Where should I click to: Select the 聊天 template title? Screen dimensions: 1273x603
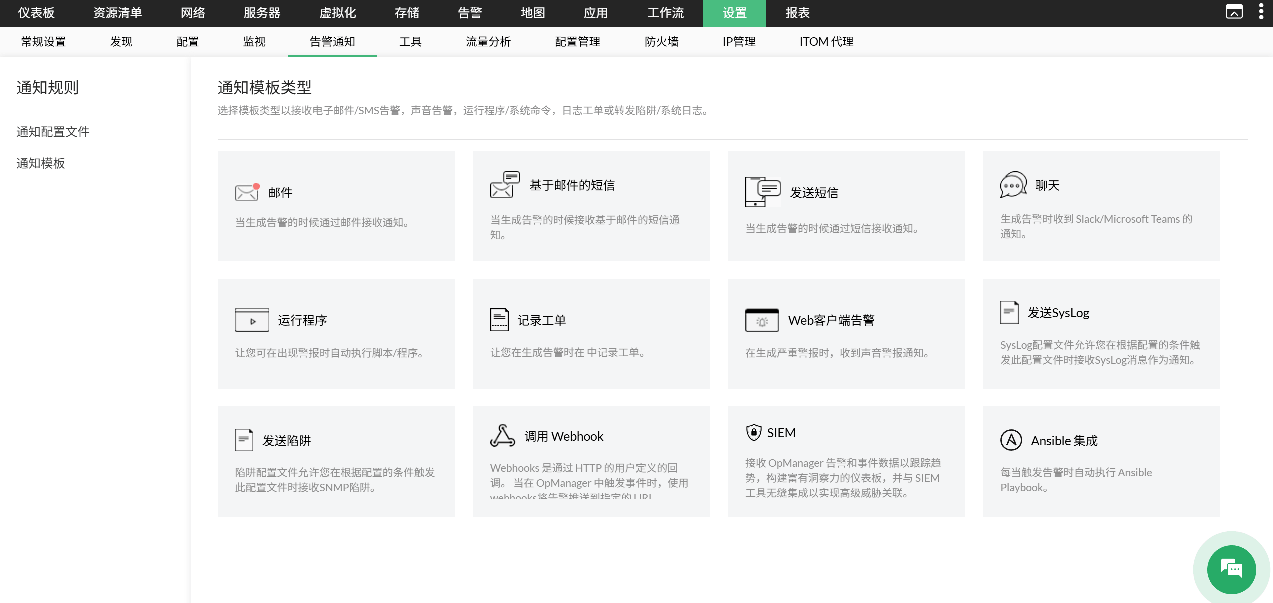(1048, 185)
